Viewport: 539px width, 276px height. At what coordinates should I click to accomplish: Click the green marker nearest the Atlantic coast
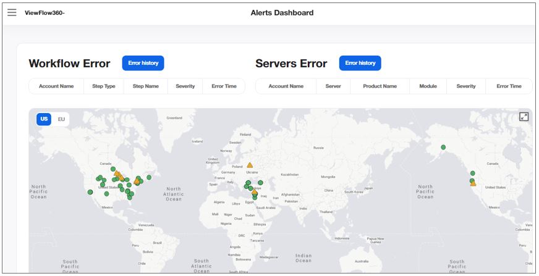point(149,178)
